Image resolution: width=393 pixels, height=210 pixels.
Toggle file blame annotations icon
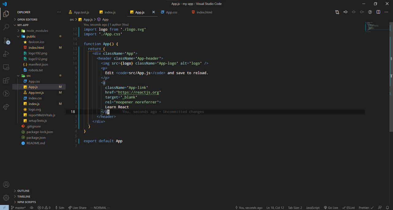[370, 12]
